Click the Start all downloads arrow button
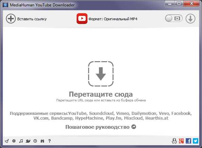The height and width of the screenshot is (148, 202). click(190, 19)
